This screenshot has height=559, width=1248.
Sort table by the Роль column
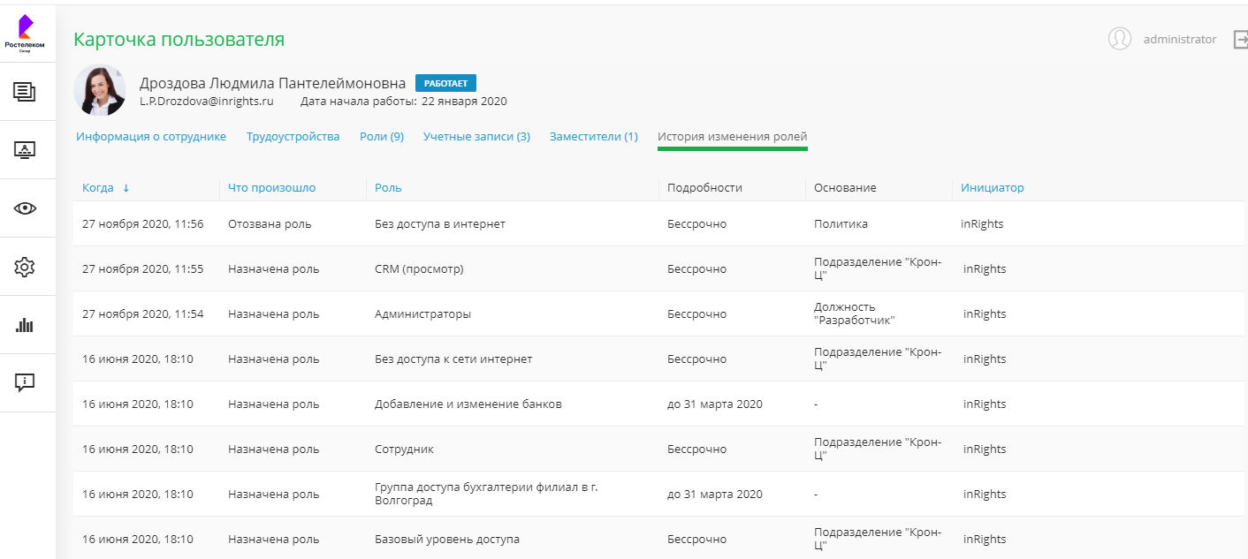click(388, 188)
